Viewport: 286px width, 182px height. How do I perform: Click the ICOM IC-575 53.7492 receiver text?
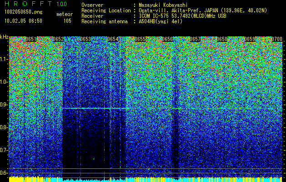pyautogui.click(x=182, y=16)
